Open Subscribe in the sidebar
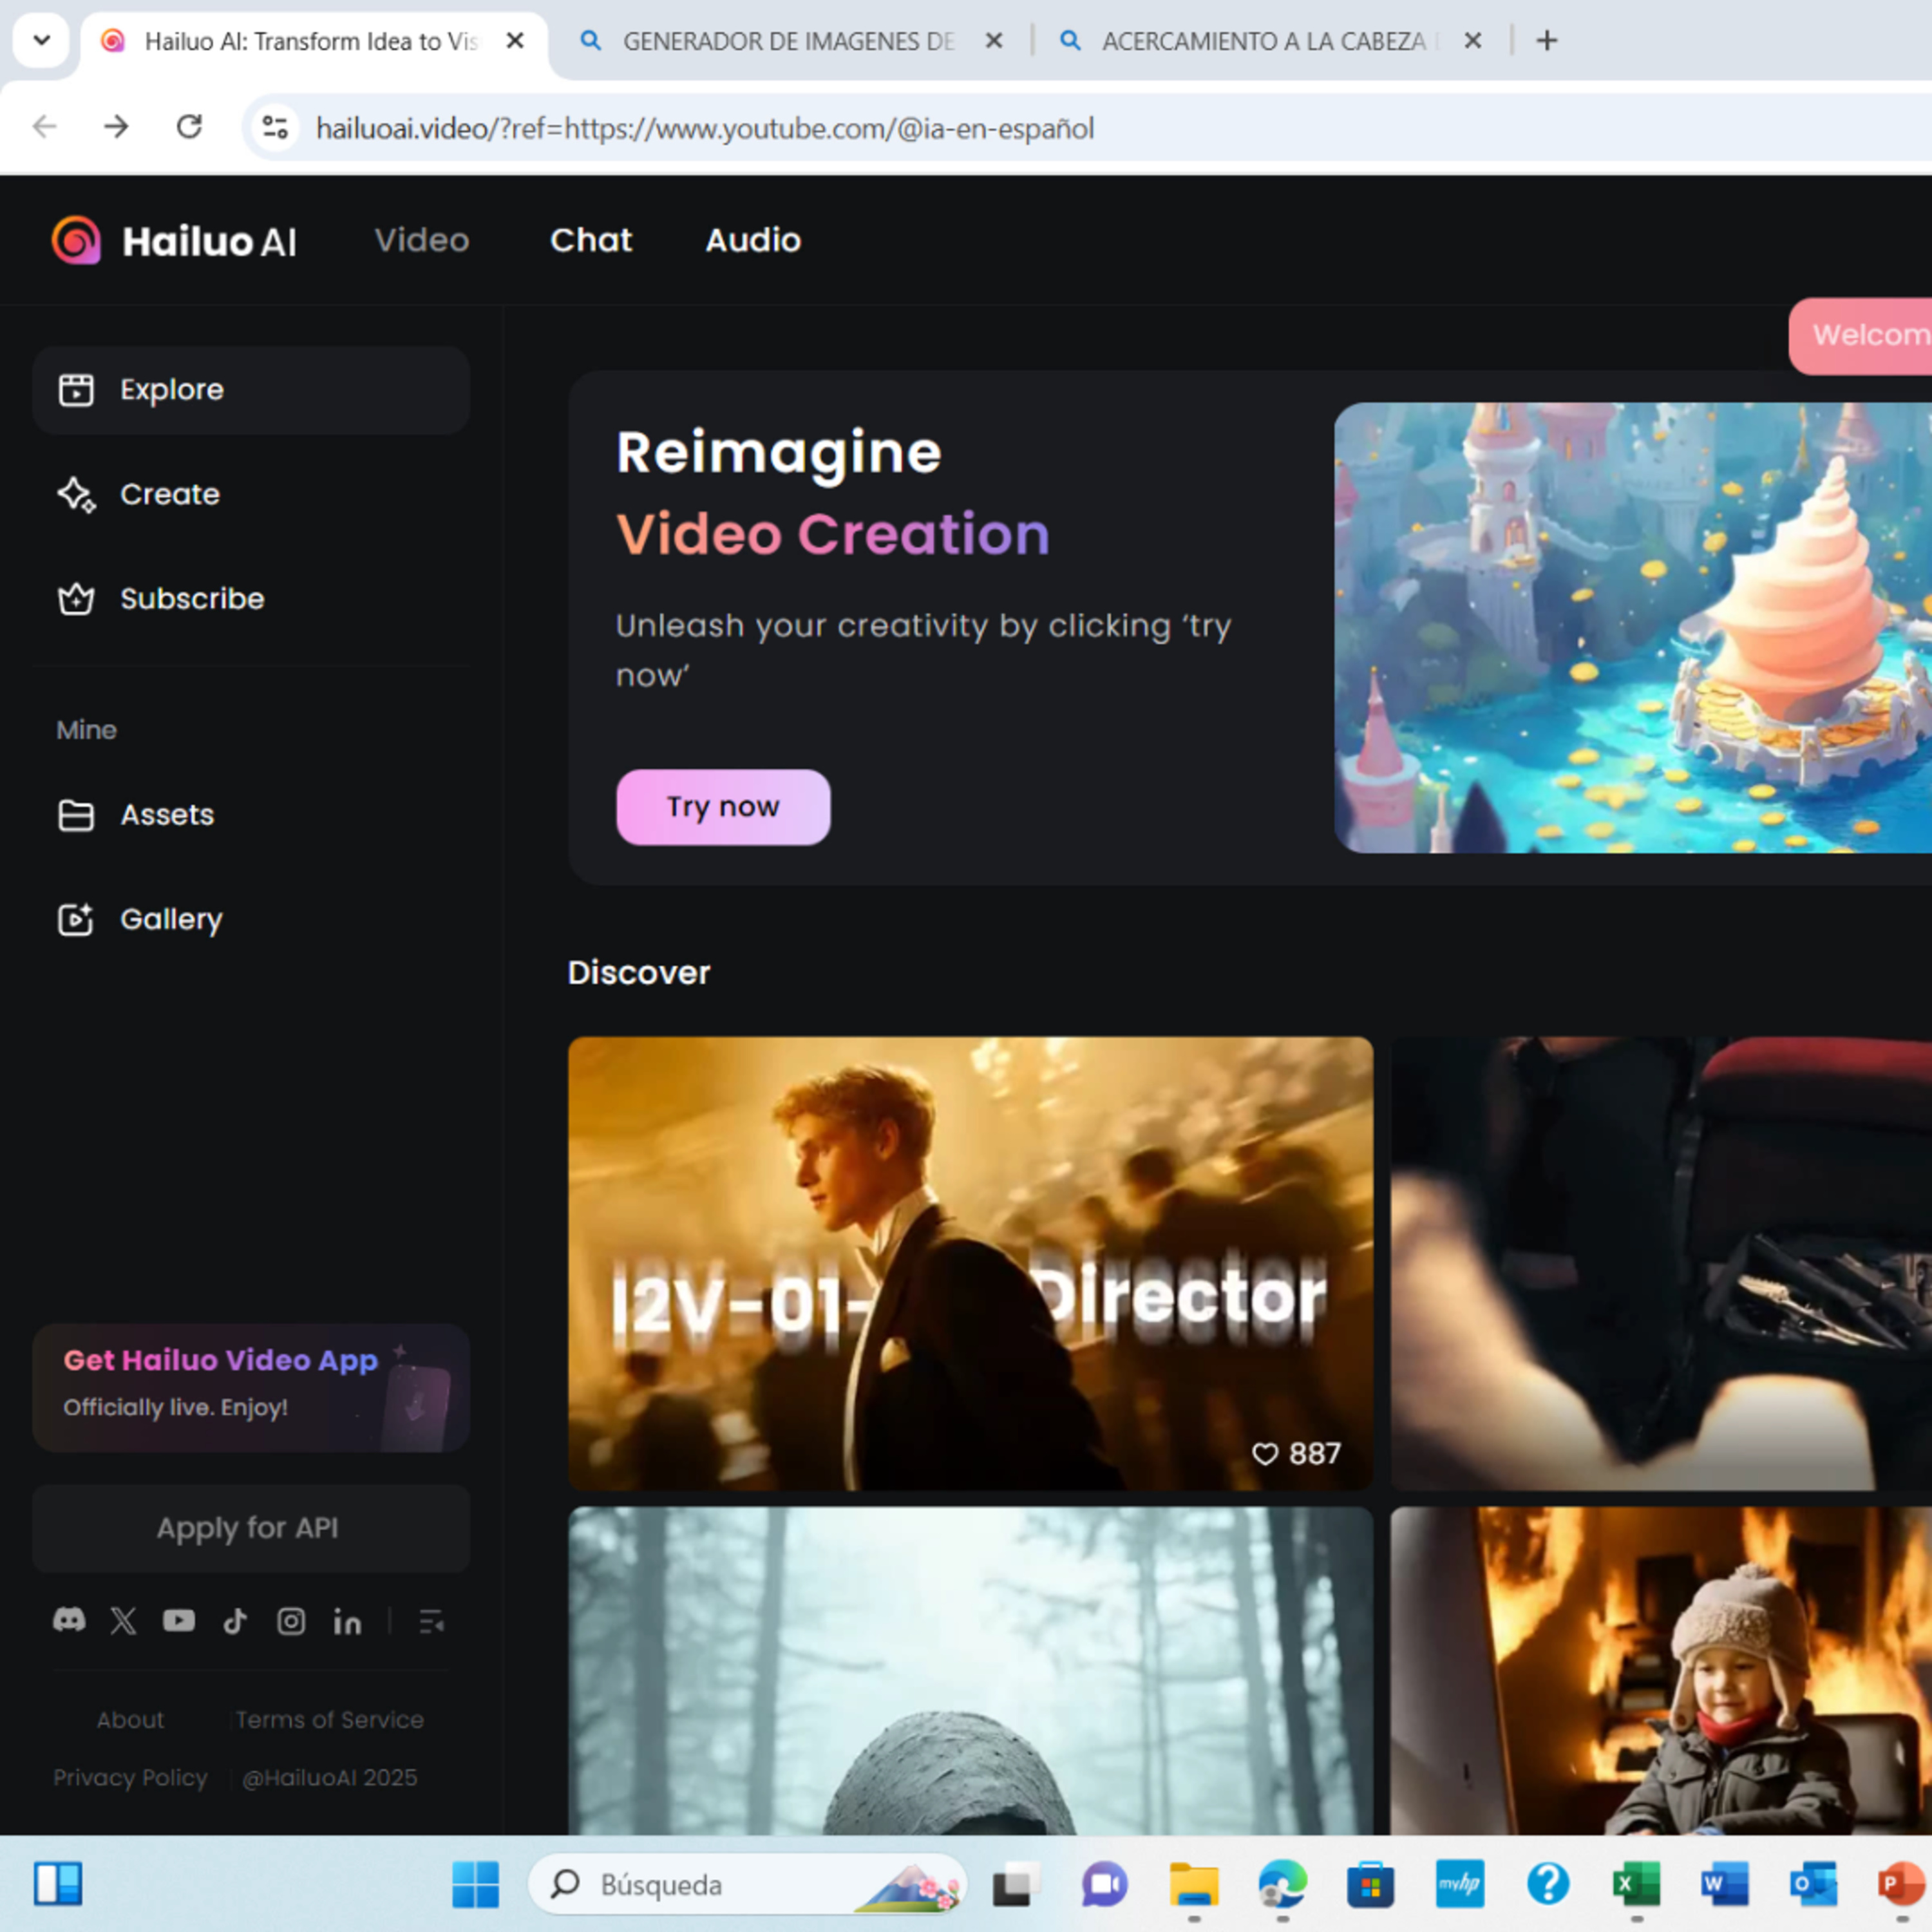The image size is (1932, 1932). click(251, 599)
